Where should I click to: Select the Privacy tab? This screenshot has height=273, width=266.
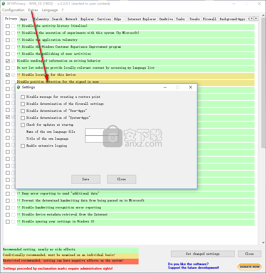coord(11,19)
